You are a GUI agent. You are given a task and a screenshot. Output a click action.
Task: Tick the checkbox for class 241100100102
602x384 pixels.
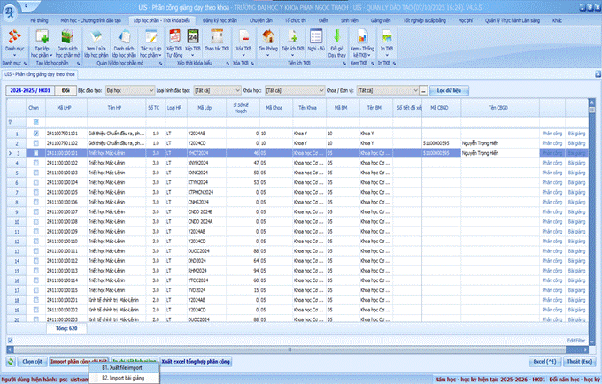36,163
